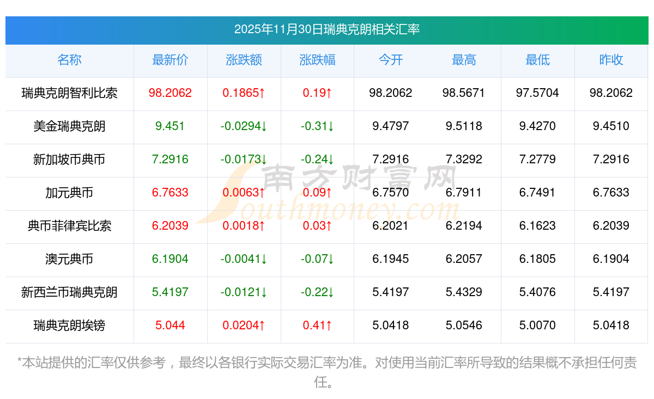Select the 最高 column header

(x=464, y=60)
